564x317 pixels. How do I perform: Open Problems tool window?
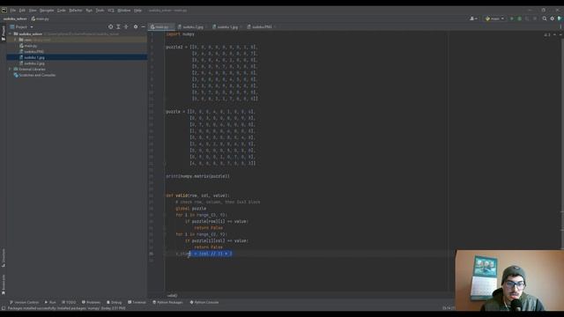[x=91, y=302]
